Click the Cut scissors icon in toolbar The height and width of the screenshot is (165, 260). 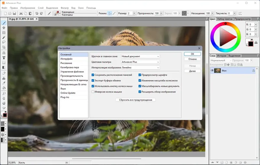(x=21, y=13)
